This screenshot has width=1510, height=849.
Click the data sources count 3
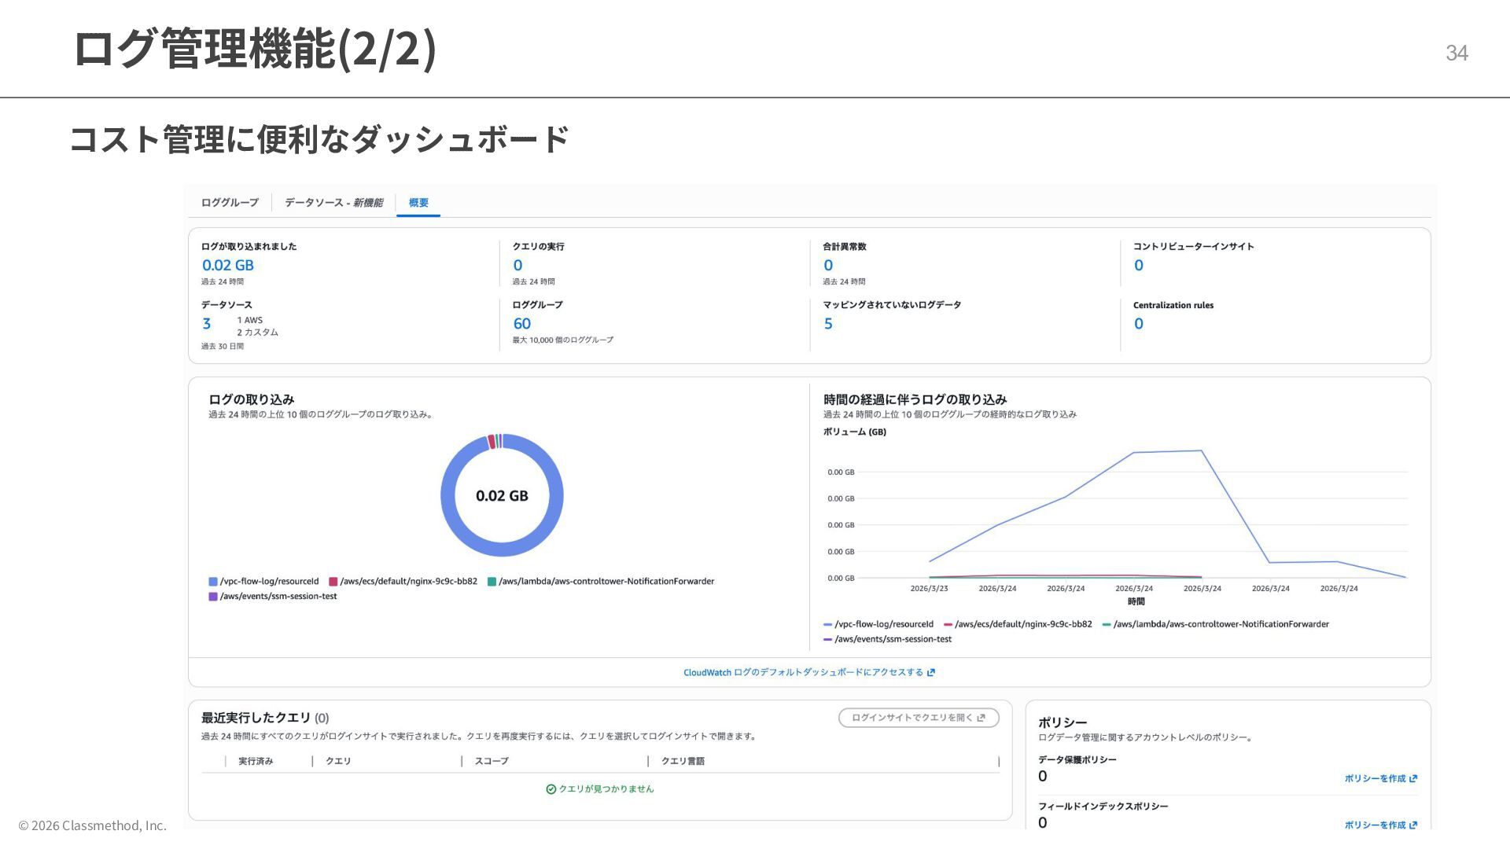point(207,324)
